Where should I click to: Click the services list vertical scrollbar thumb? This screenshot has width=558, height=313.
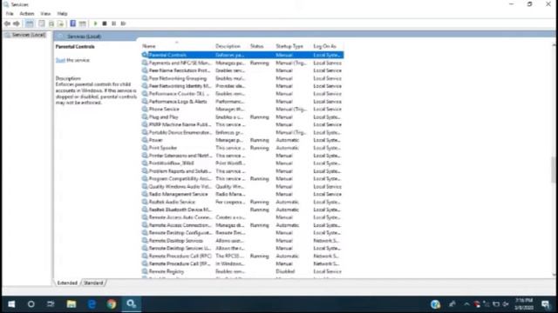coord(554,170)
